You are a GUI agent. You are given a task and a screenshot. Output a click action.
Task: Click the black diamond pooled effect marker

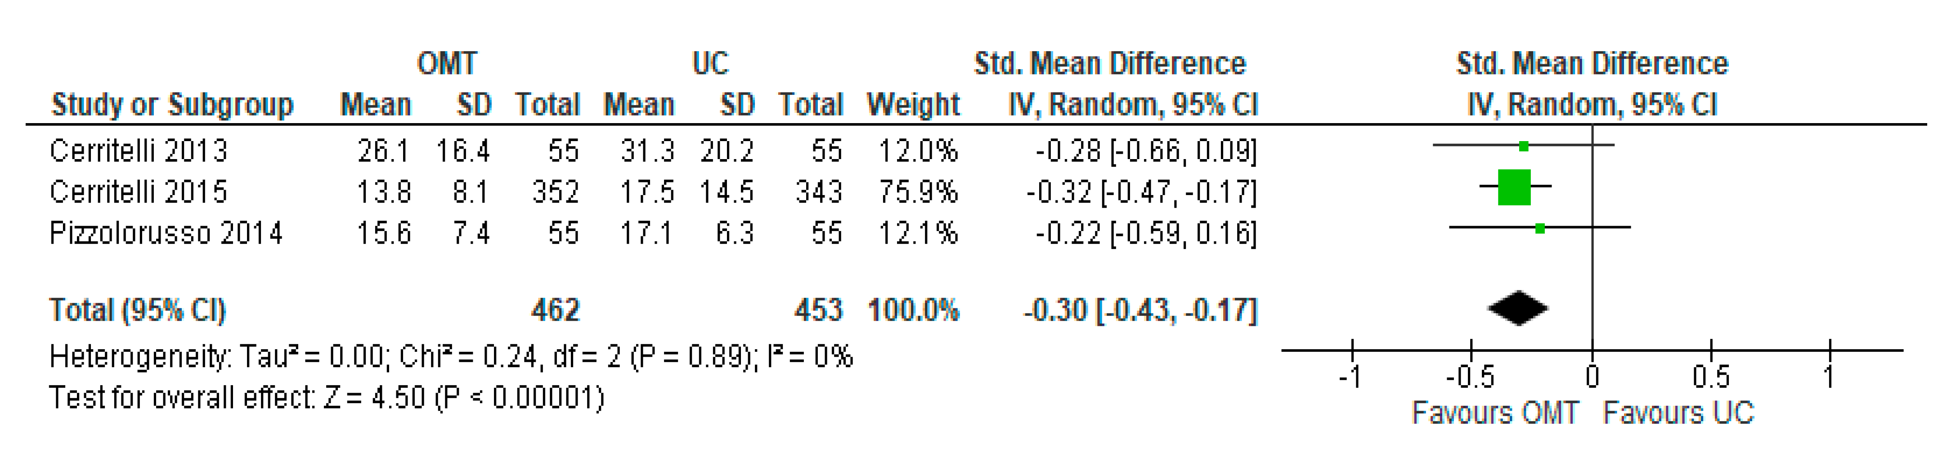1518,308
